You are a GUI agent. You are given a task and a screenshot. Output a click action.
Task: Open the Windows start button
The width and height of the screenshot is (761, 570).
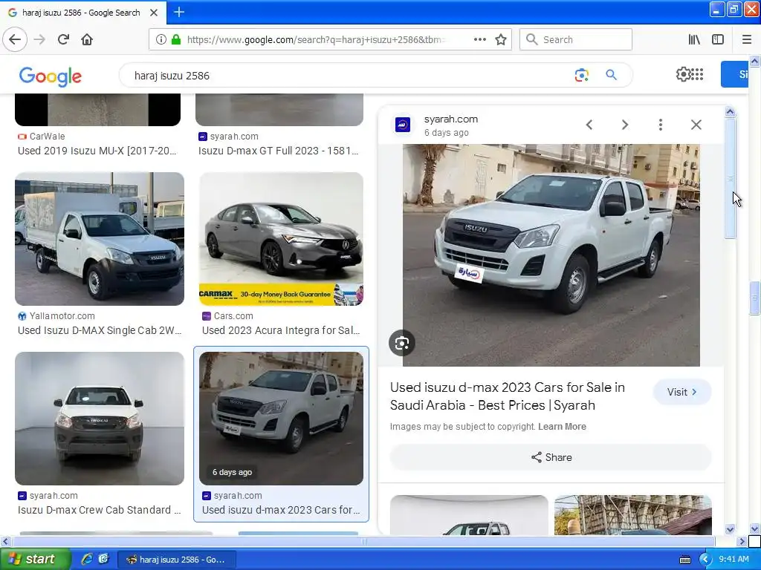(35, 559)
